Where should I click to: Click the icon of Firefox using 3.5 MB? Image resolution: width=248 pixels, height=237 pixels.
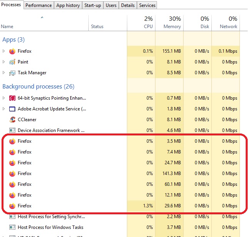tap(12, 141)
